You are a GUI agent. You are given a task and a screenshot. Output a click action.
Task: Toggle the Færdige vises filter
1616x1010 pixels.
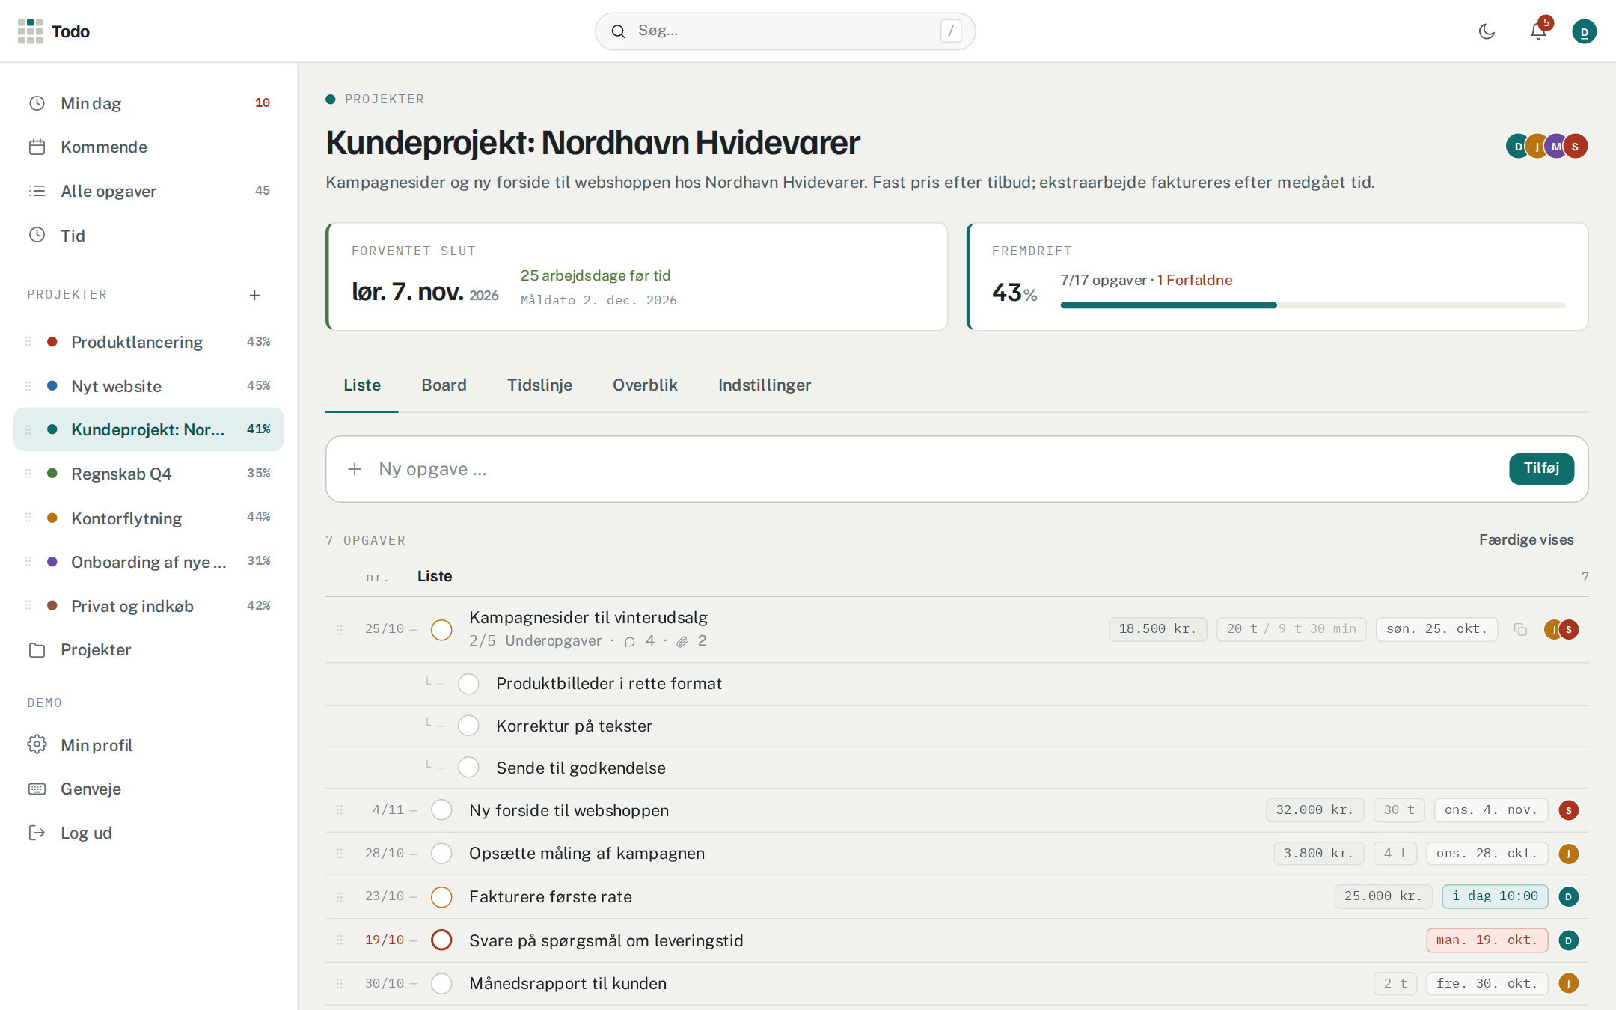click(x=1526, y=539)
